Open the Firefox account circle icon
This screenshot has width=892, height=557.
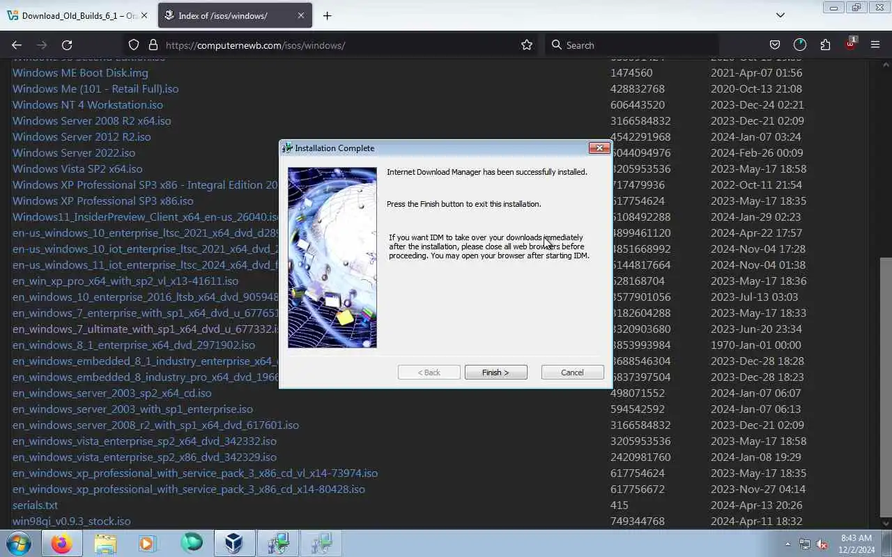pyautogui.click(x=799, y=45)
